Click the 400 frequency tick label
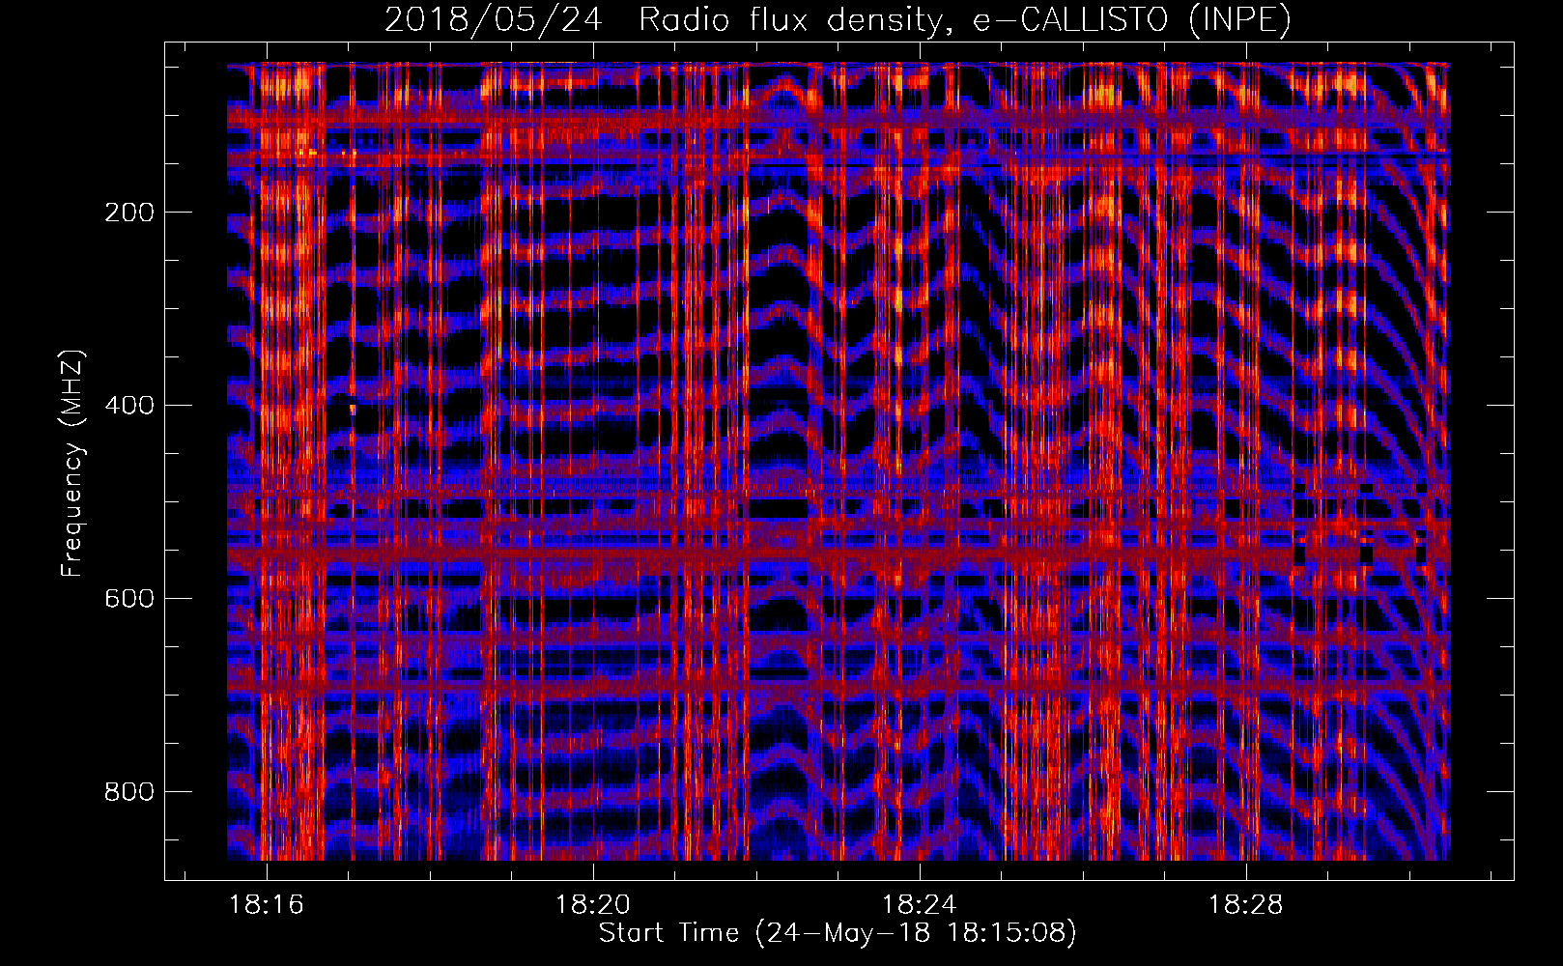The height and width of the screenshot is (966, 1563). (x=129, y=406)
